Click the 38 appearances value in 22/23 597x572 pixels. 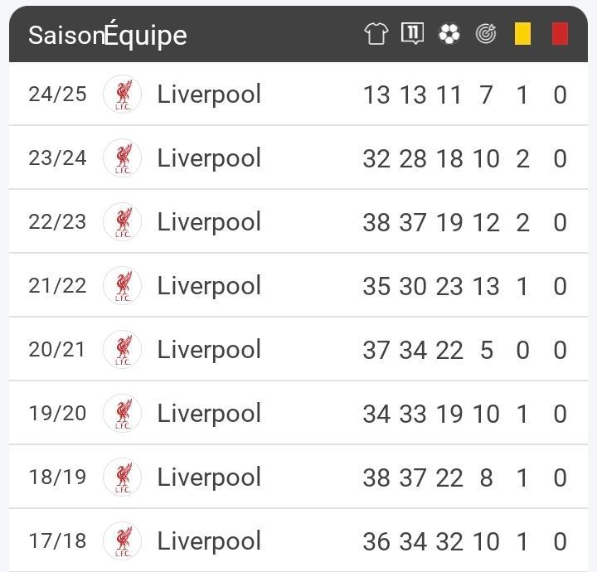(376, 222)
